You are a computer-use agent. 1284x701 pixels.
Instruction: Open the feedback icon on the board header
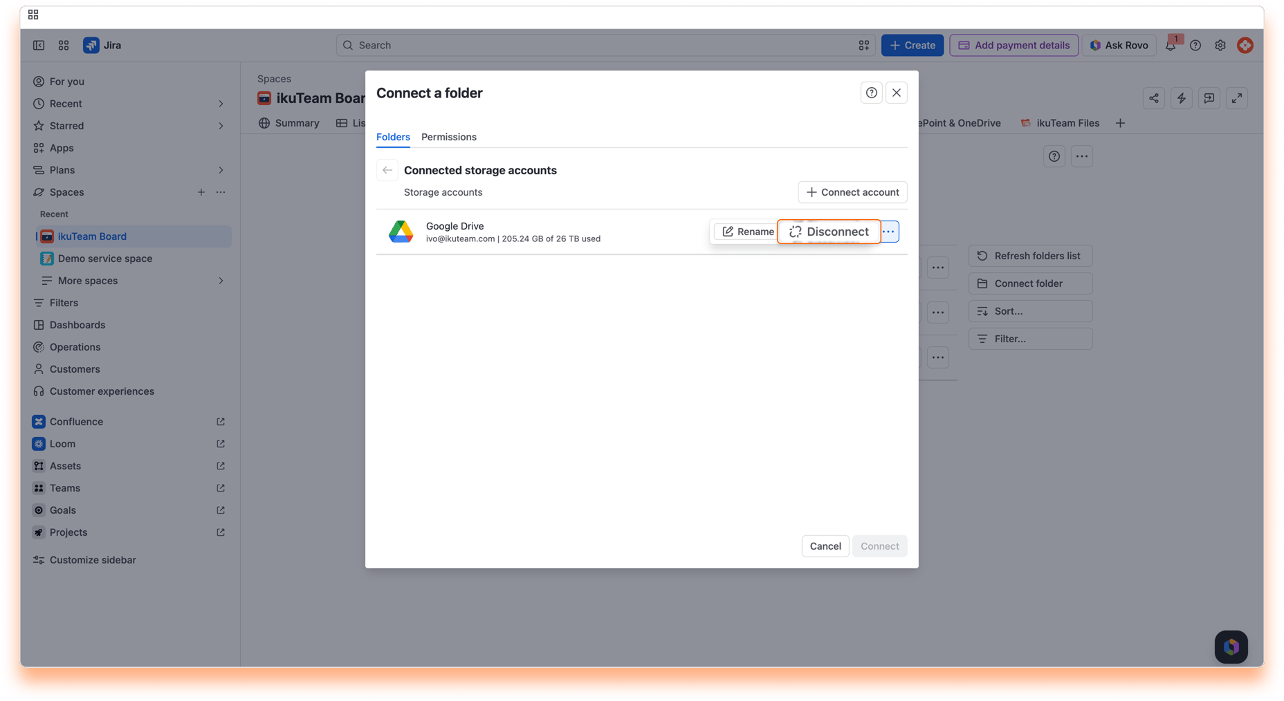pos(1209,98)
